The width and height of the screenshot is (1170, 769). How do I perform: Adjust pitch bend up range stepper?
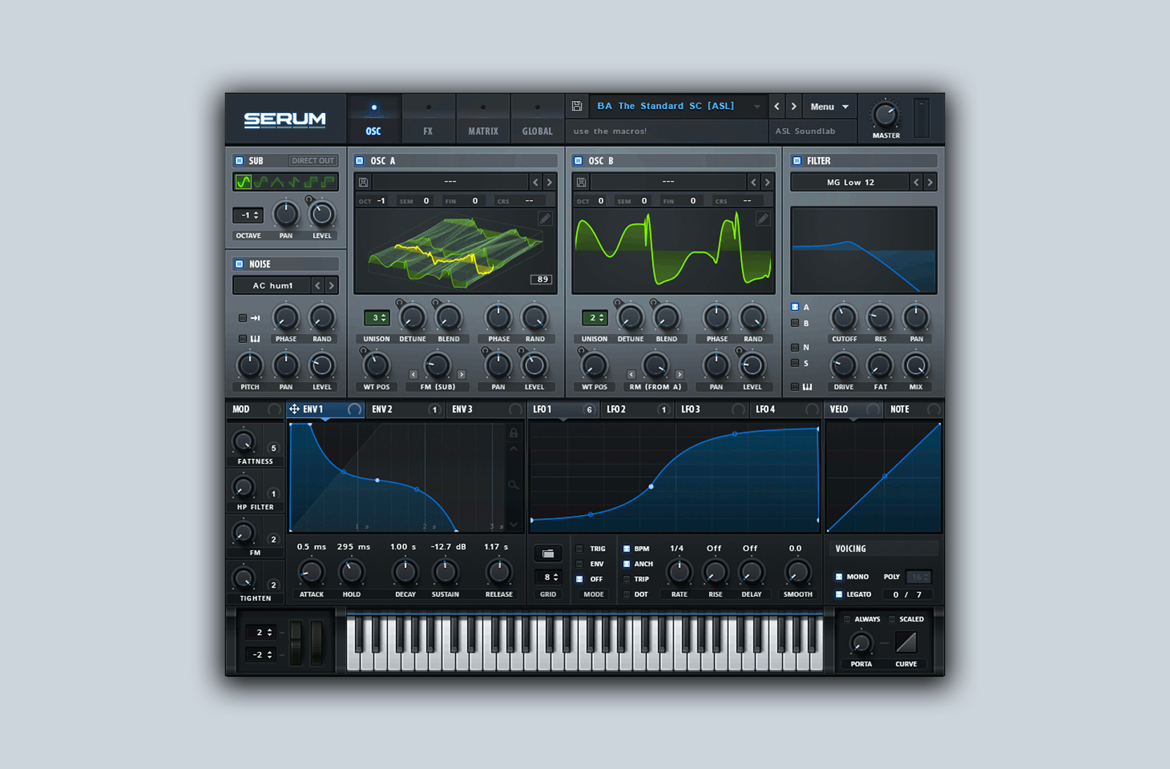(x=260, y=632)
